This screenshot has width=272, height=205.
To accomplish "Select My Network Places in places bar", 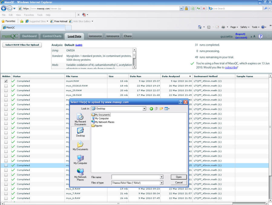I will (x=80, y=174).
